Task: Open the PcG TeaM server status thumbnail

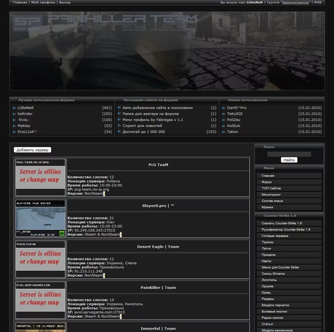Action: point(40,177)
